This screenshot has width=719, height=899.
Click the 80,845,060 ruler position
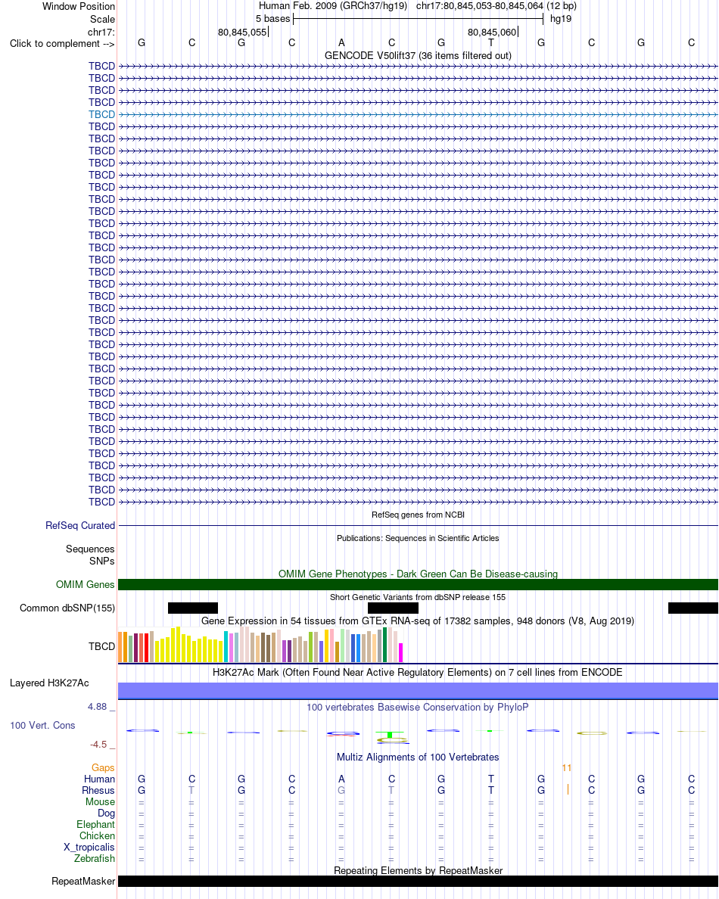[492, 32]
